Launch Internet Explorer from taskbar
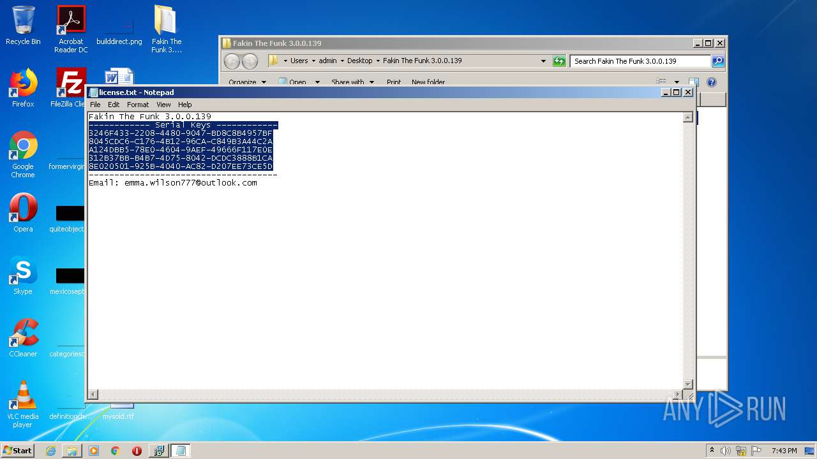817x459 pixels. tap(50, 451)
